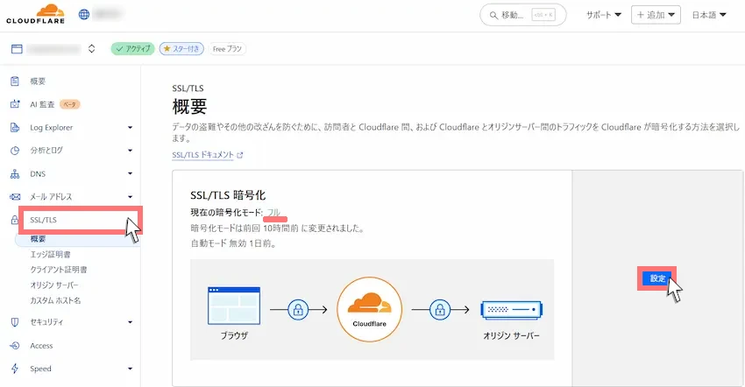Click the globe account icon
Viewport: 745px width, 387px height.
point(84,14)
